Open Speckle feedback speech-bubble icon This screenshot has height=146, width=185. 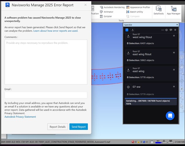coord(171,30)
